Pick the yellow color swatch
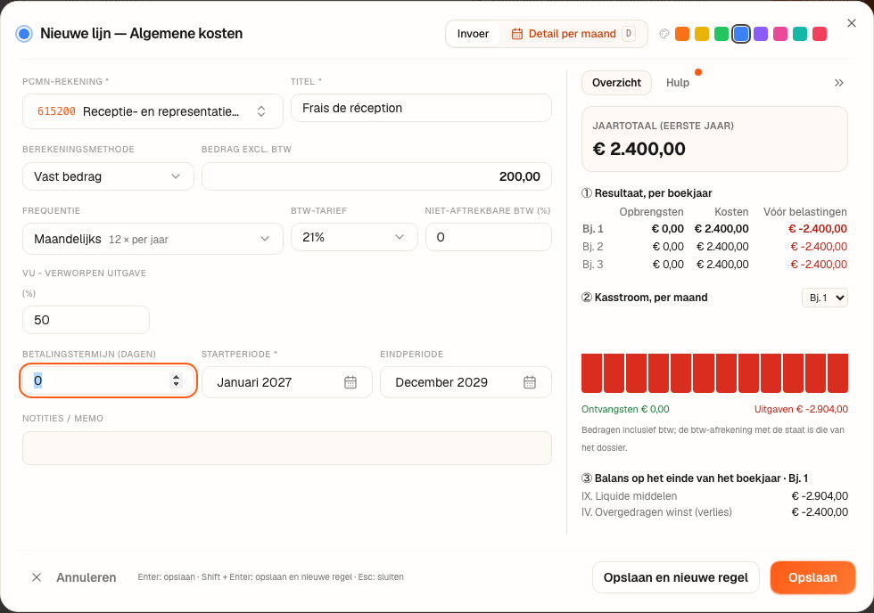The height and width of the screenshot is (613, 874). (x=702, y=34)
